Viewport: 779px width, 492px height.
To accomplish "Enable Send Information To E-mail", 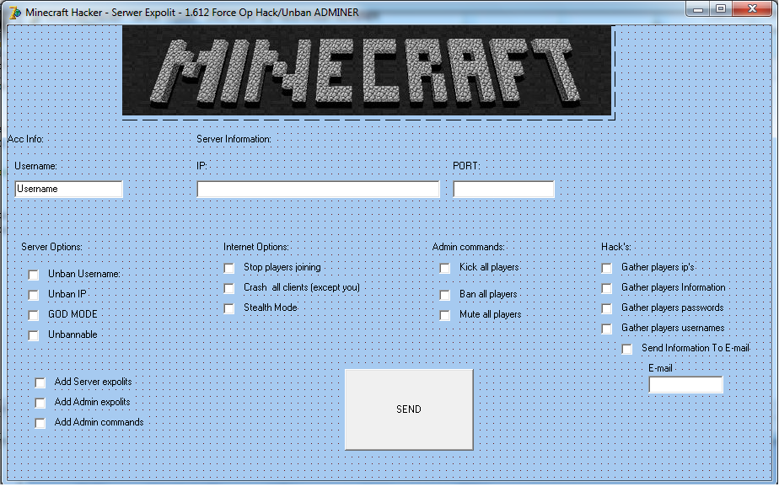I will (x=626, y=348).
